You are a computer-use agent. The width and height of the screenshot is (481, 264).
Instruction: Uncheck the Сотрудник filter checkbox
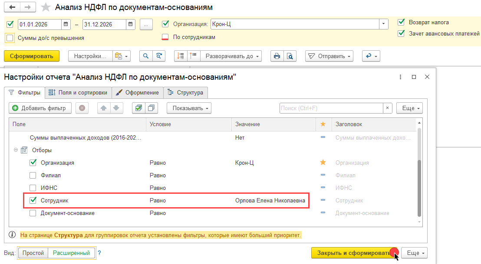point(33,200)
